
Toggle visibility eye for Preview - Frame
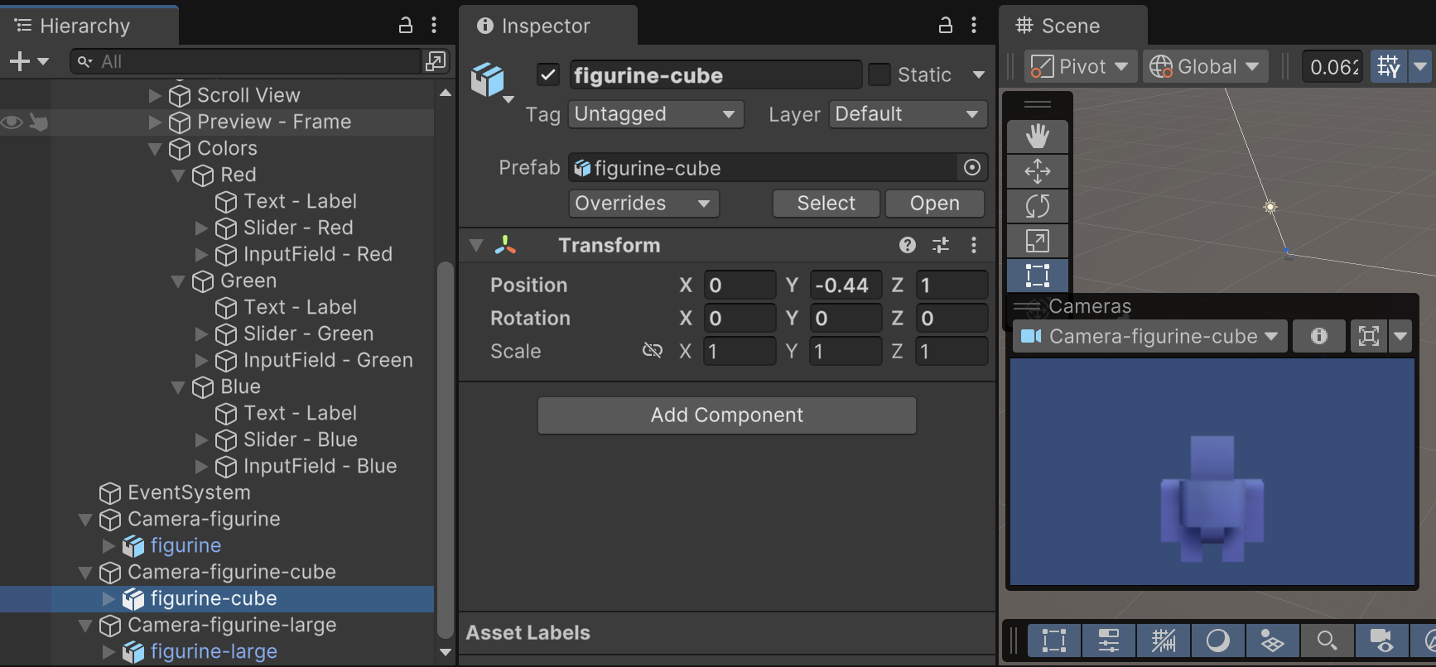tap(12, 122)
